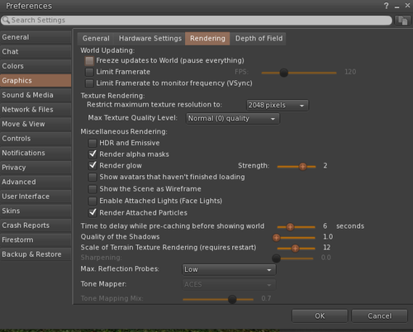Open the Notifications category
The image size is (413, 332).
(x=36, y=153)
